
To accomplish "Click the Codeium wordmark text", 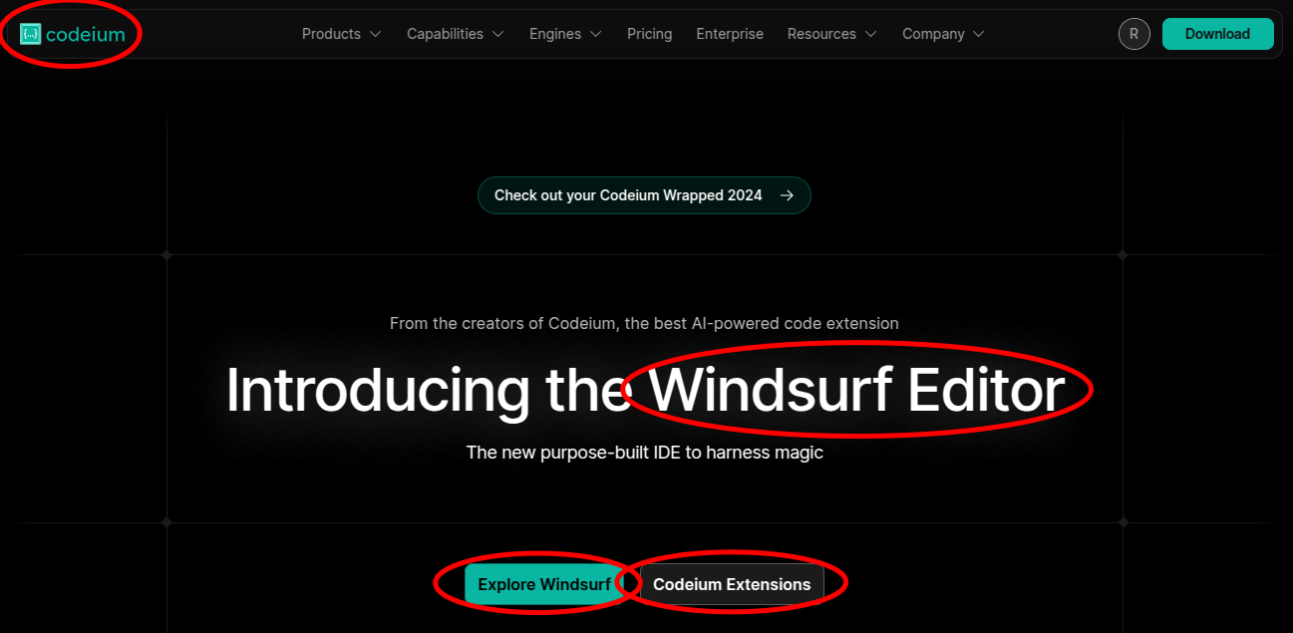I will 86,34.
